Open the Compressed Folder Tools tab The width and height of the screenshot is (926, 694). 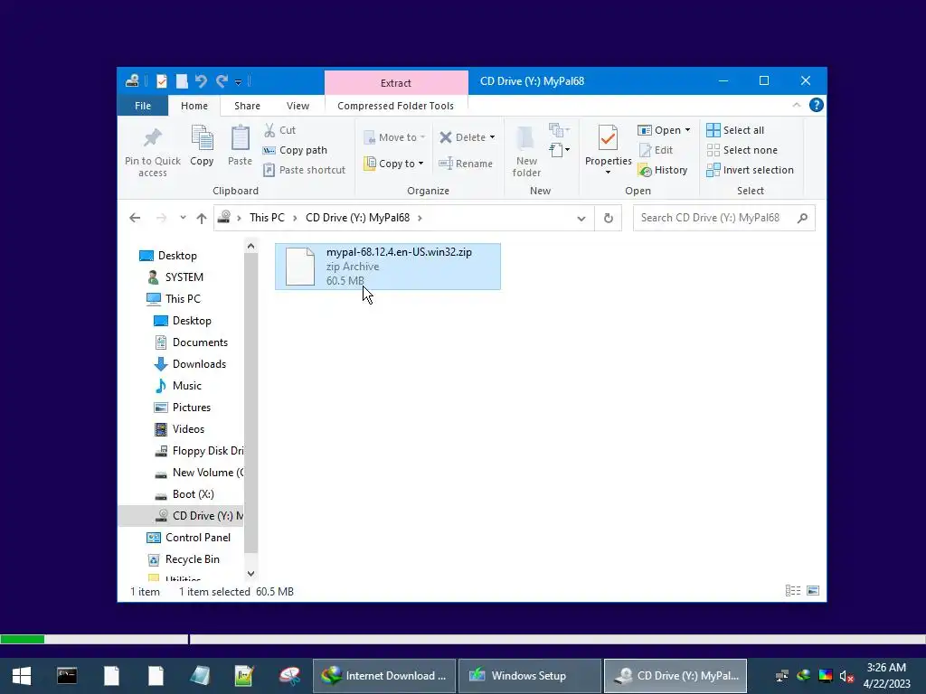point(396,106)
